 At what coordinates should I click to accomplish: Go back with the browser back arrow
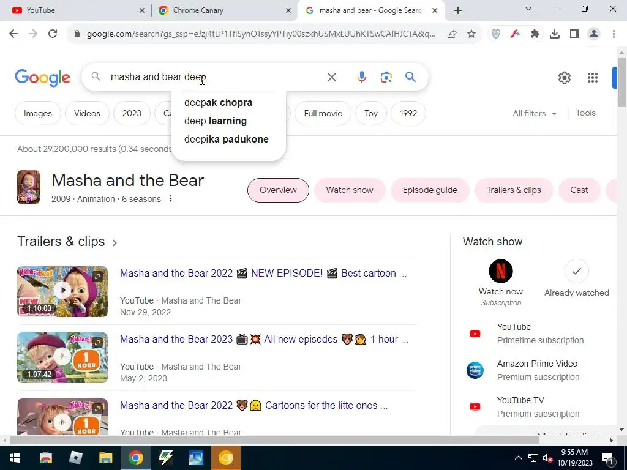point(13,34)
